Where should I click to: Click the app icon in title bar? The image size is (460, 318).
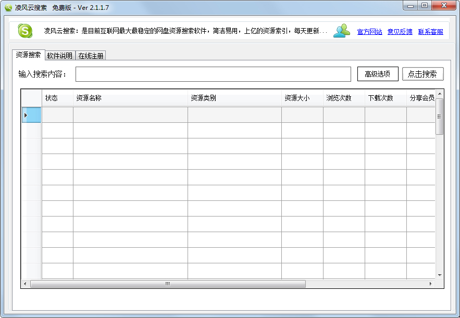click(8, 7)
